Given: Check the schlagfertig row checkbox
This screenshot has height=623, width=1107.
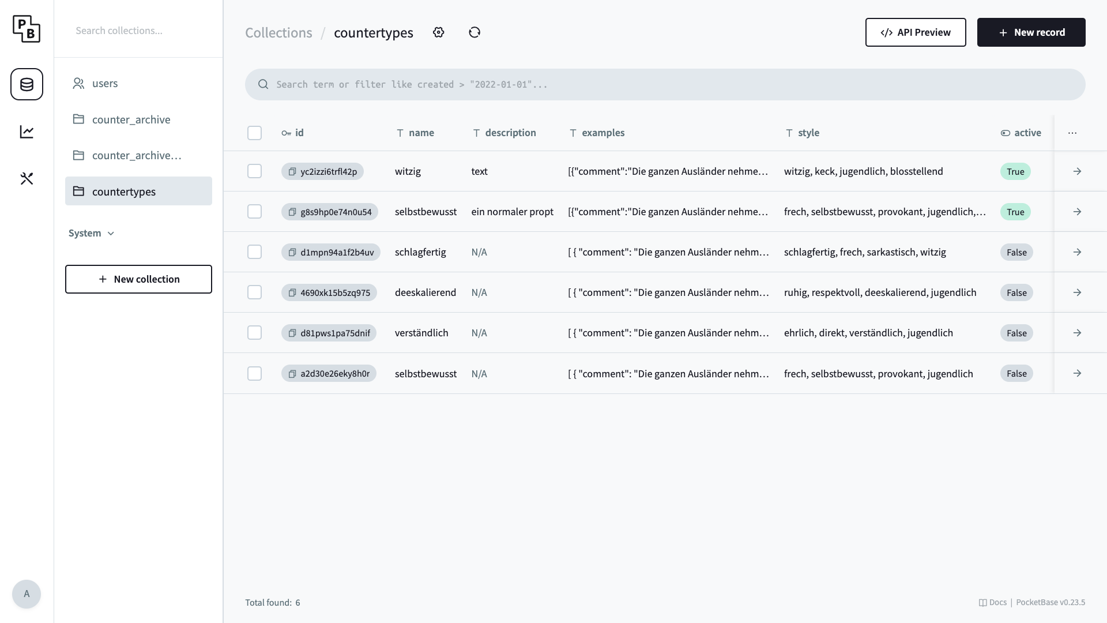Looking at the screenshot, I should click(x=254, y=252).
